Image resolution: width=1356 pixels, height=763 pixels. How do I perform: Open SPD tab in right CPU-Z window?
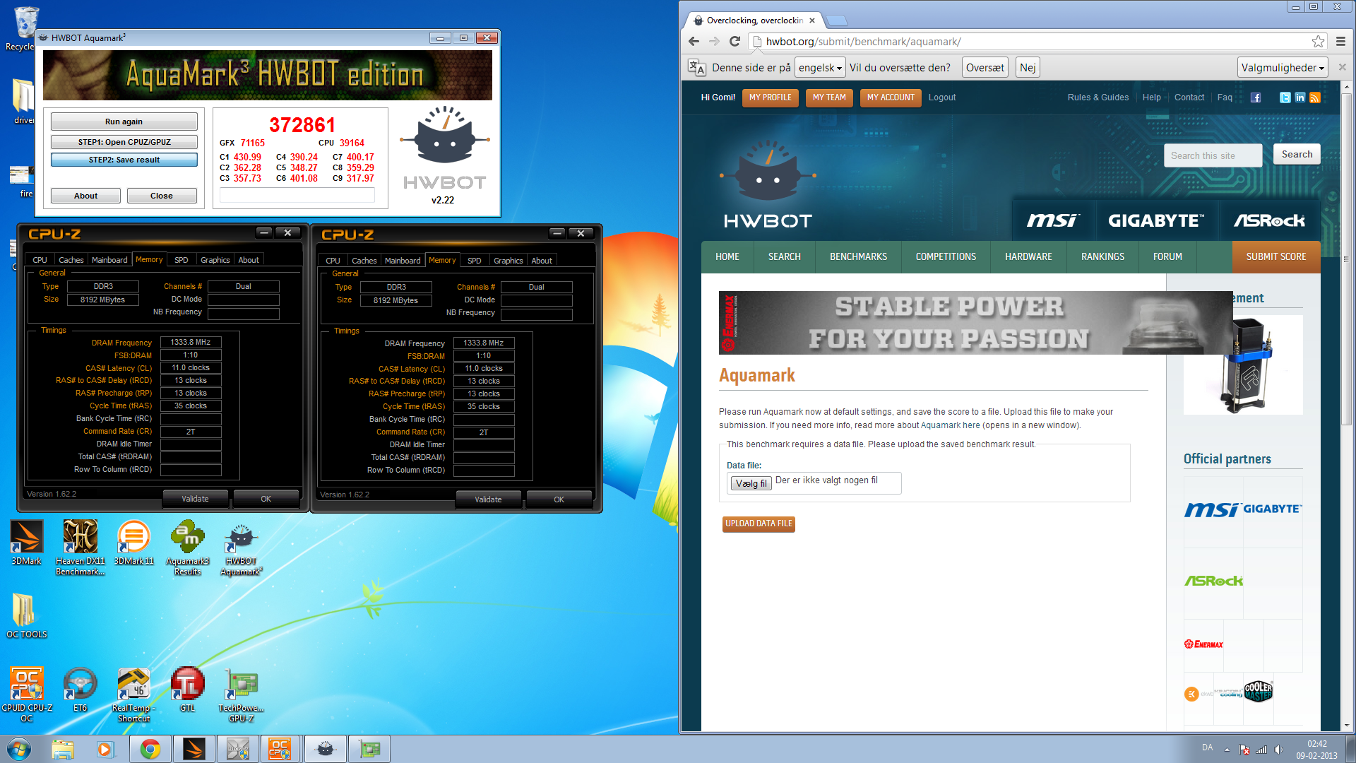click(x=475, y=261)
